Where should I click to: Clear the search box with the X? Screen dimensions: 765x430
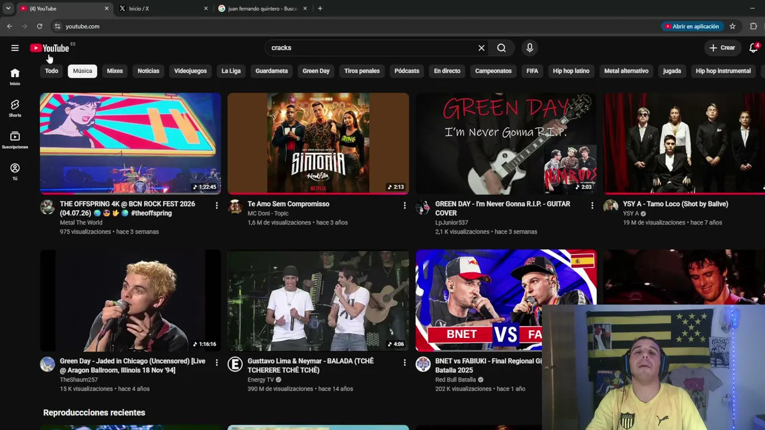pos(481,48)
